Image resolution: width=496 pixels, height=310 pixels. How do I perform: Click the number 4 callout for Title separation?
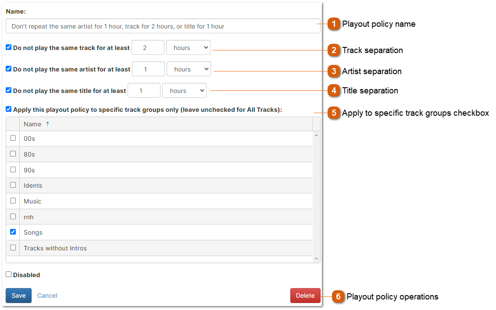[x=334, y=91]
